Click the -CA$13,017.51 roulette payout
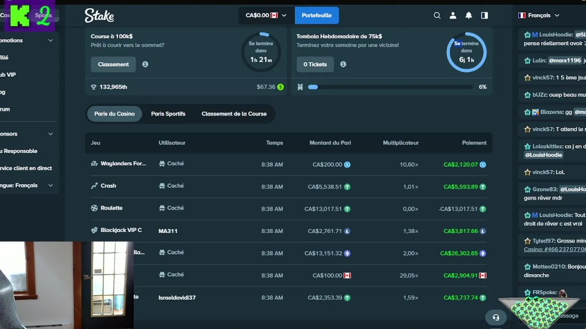 coord(458,209)
